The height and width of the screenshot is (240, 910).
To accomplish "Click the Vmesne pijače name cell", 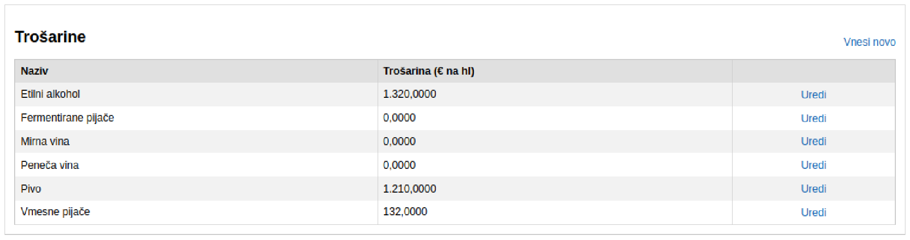I will 55,212.
